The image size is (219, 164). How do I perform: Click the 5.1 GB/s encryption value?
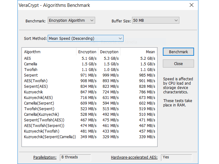point(89,59)
